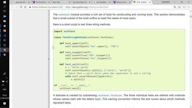The width and height of the screenshot is (192, 108).
Task: Follow the 'unittest' link in first paragraph
Action: point(64,15)
